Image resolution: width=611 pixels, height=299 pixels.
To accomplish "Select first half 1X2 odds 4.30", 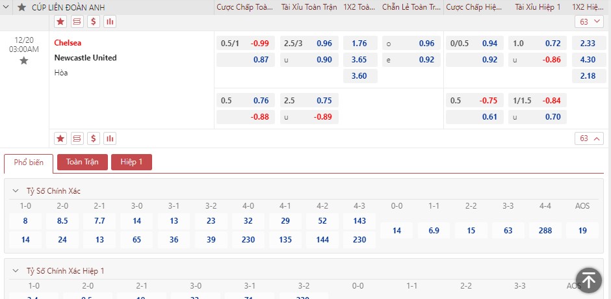I will point(589,60).
